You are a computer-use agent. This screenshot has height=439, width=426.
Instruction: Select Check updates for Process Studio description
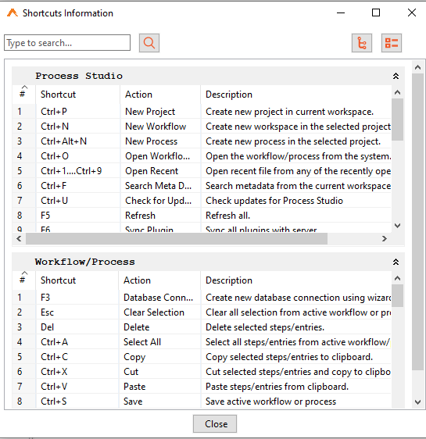coord(296,201)
